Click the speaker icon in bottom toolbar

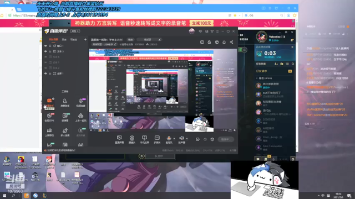coord(181,138)
